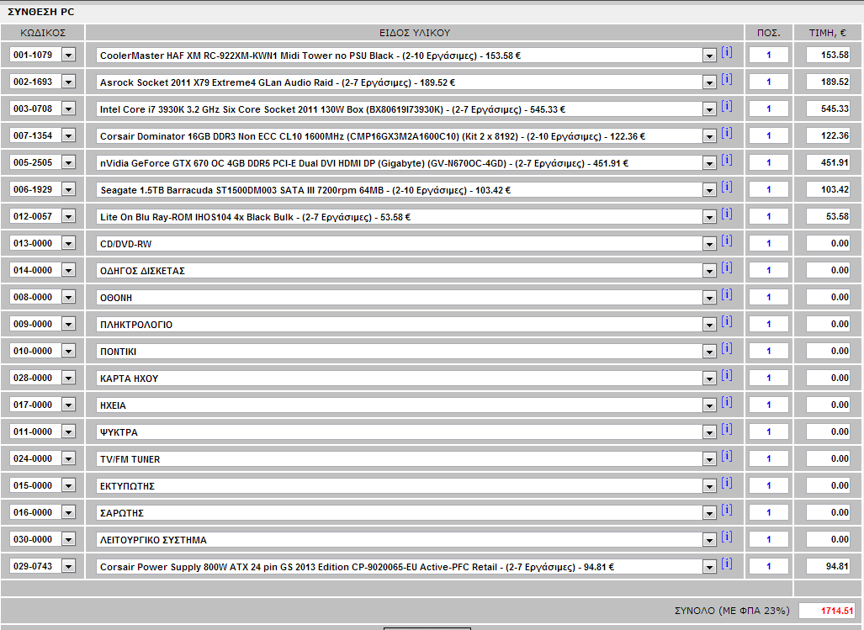This screenshot has height=630, width=864.
Task: Select the 545.33 price field
Action: pyautogui.click(x=828, y=109)
